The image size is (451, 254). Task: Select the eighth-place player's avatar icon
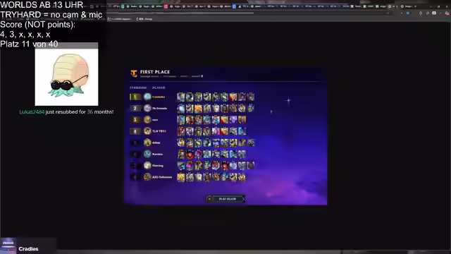pos(147,177)
